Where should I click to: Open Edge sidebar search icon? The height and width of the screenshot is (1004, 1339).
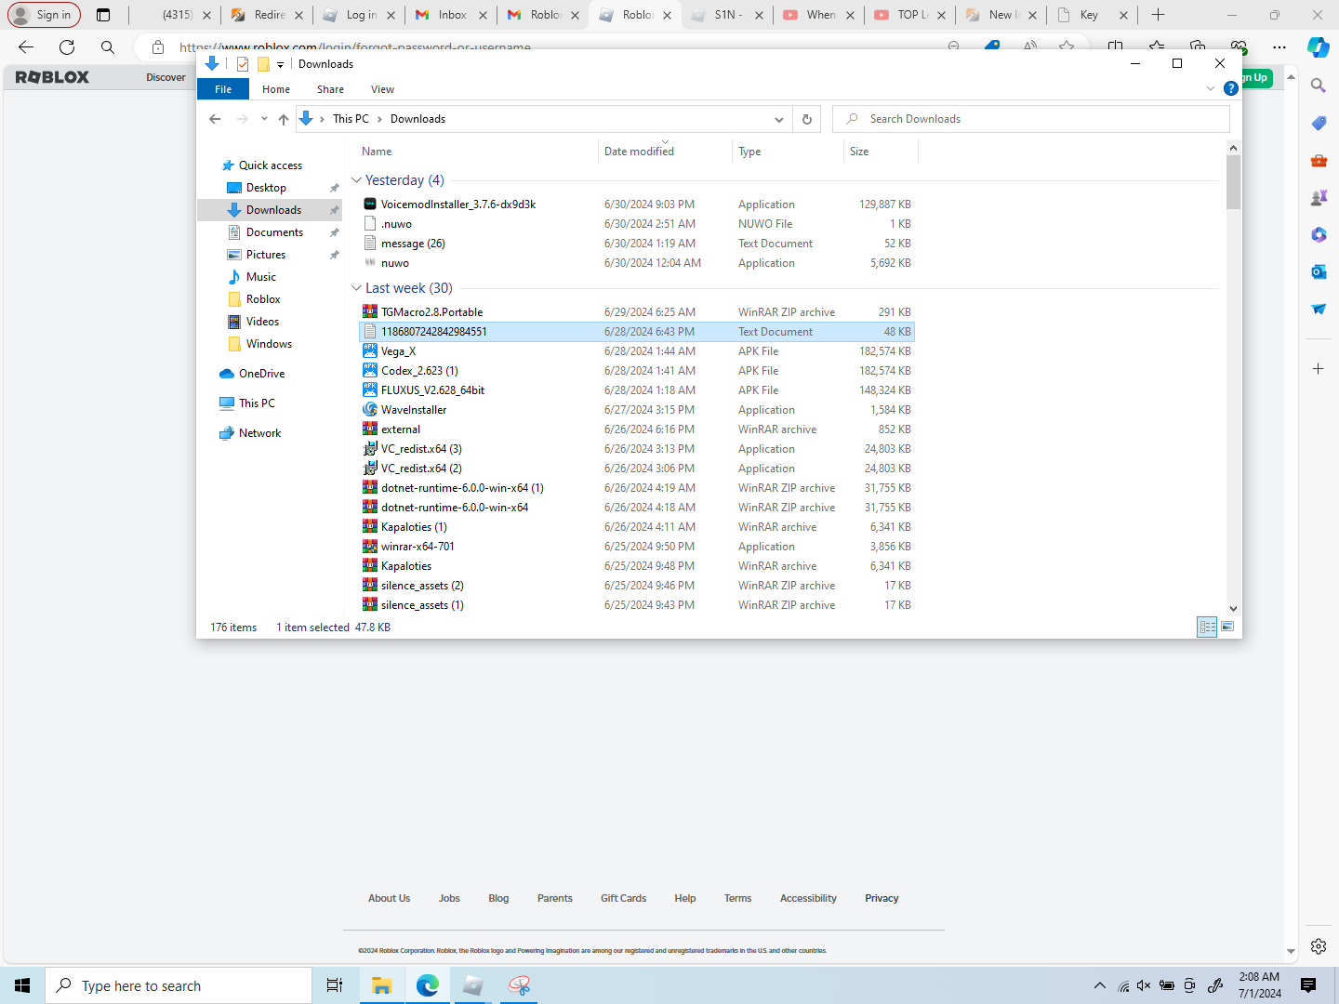click(x=1319, y=86)
